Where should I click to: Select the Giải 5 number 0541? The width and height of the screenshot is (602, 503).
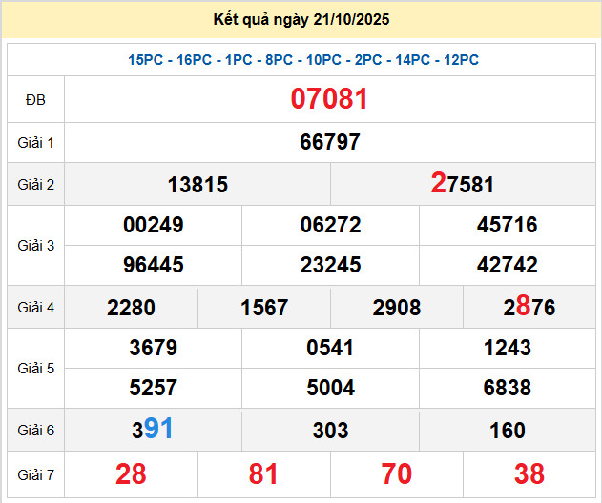[330, 348]
